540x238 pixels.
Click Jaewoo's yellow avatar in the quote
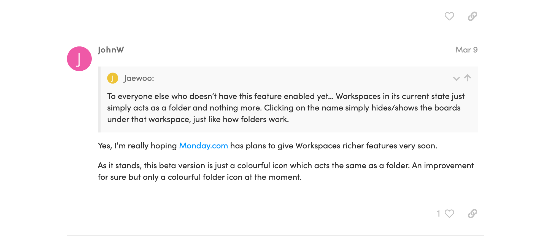[x=113, y=78]
